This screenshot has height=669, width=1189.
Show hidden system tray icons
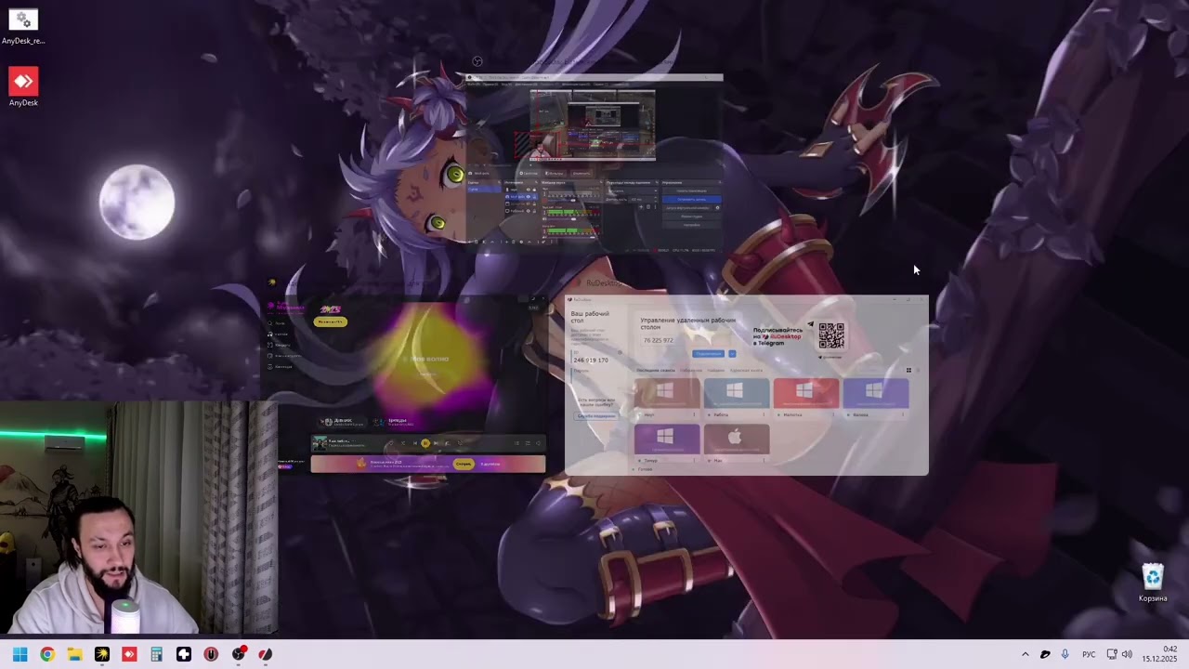[x=1026, y=654]
